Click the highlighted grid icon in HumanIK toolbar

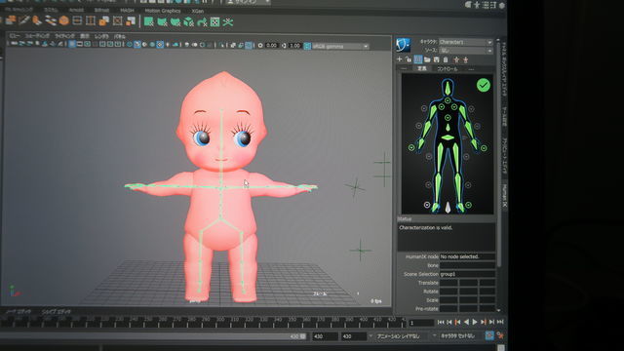(x=418, y=59)
